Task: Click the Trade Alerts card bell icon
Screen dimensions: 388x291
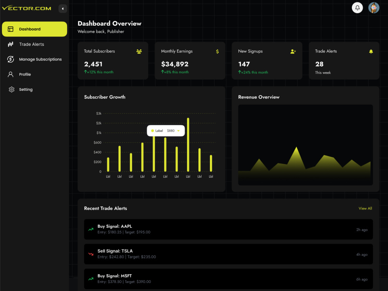Action: [371, 52]
